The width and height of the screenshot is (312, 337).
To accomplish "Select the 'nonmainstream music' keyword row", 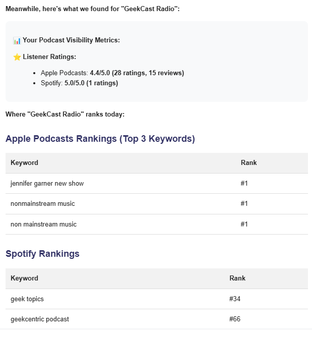I will coord(157,204).
